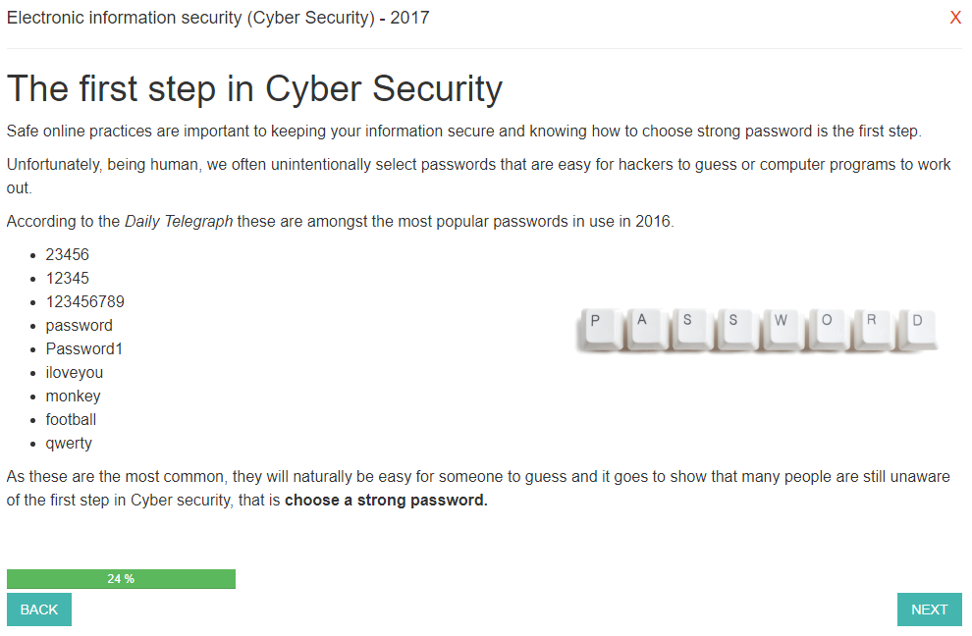
Task: Click the W key in password image
Action: (x=783, y=329)
